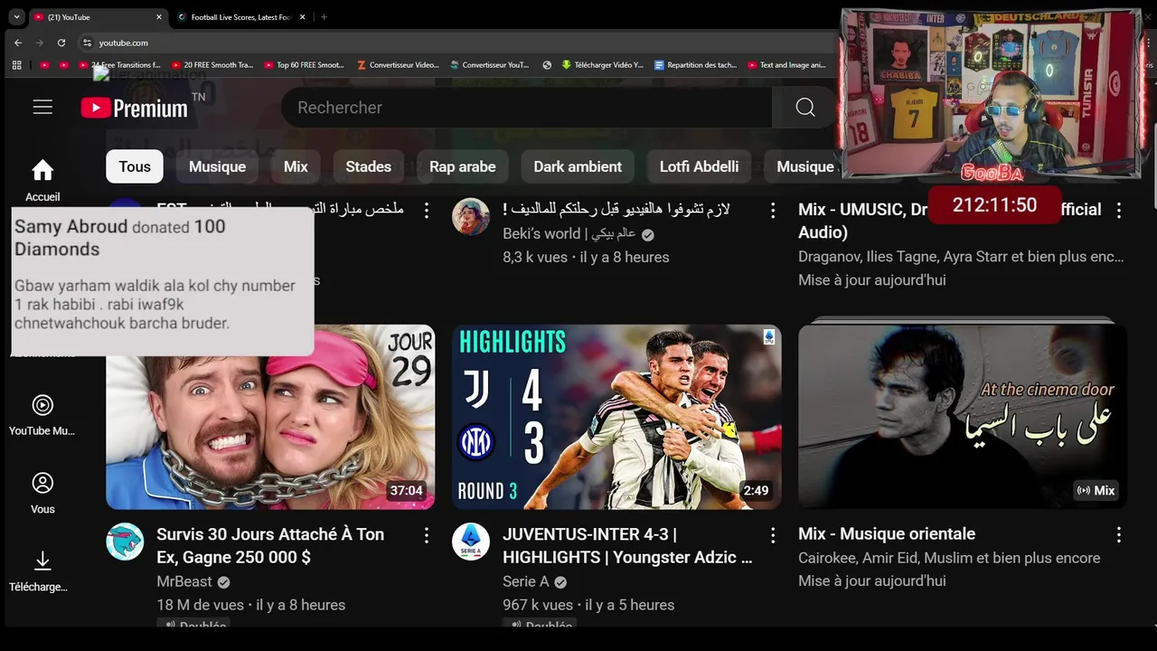
Task: Open the site information icon in address bar
Action: click(x=87, y=42)
